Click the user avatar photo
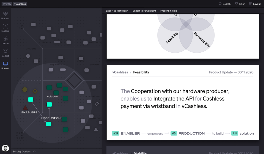The width and height of the screenshot is (264, 154). [x=5, y=148]
